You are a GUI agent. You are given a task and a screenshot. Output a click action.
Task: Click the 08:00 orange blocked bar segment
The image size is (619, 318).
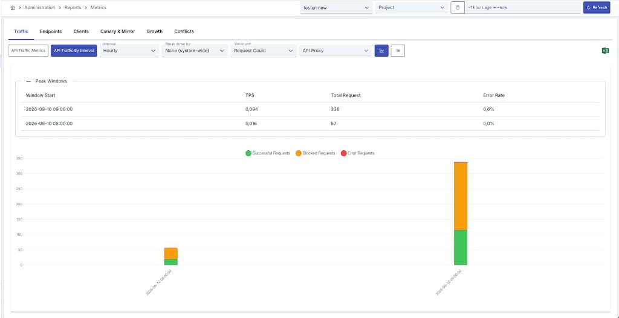171,253
